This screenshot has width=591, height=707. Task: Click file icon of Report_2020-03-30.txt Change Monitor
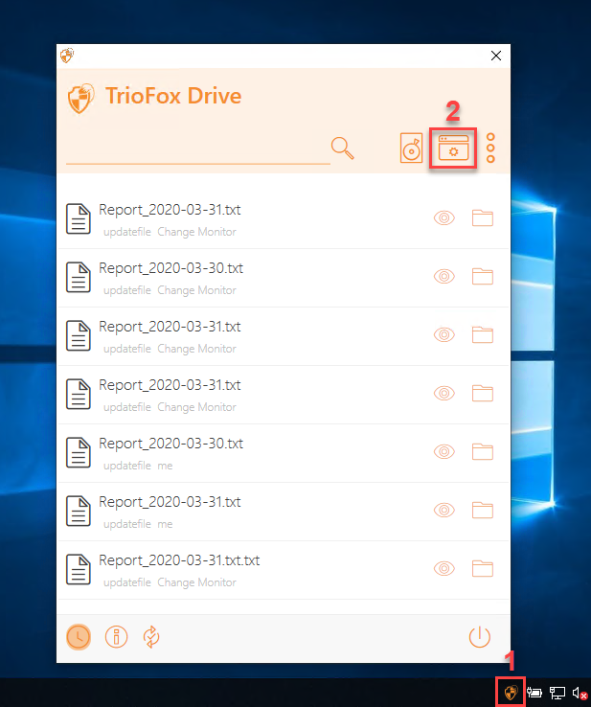coord(79,277)
